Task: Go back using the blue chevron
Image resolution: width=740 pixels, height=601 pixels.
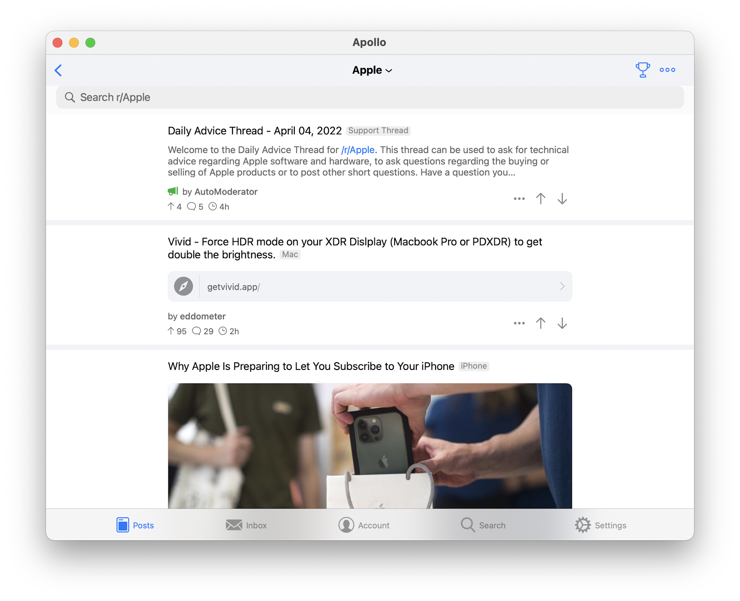Action: pos(58,70)
